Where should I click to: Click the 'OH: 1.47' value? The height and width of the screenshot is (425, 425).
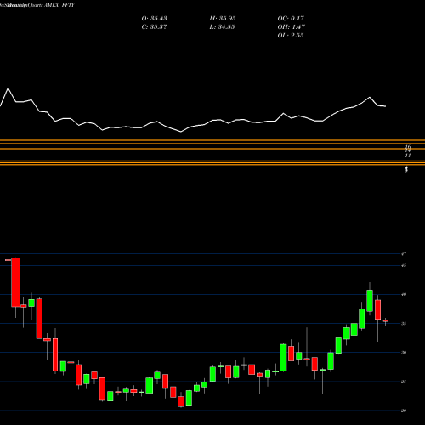(291, 27)
